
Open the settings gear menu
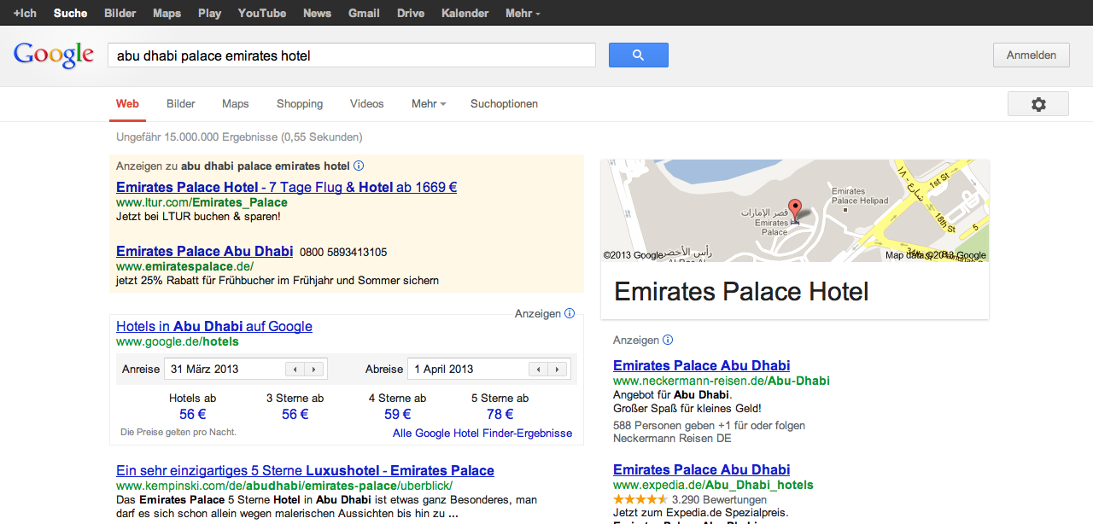[1037, 104]
